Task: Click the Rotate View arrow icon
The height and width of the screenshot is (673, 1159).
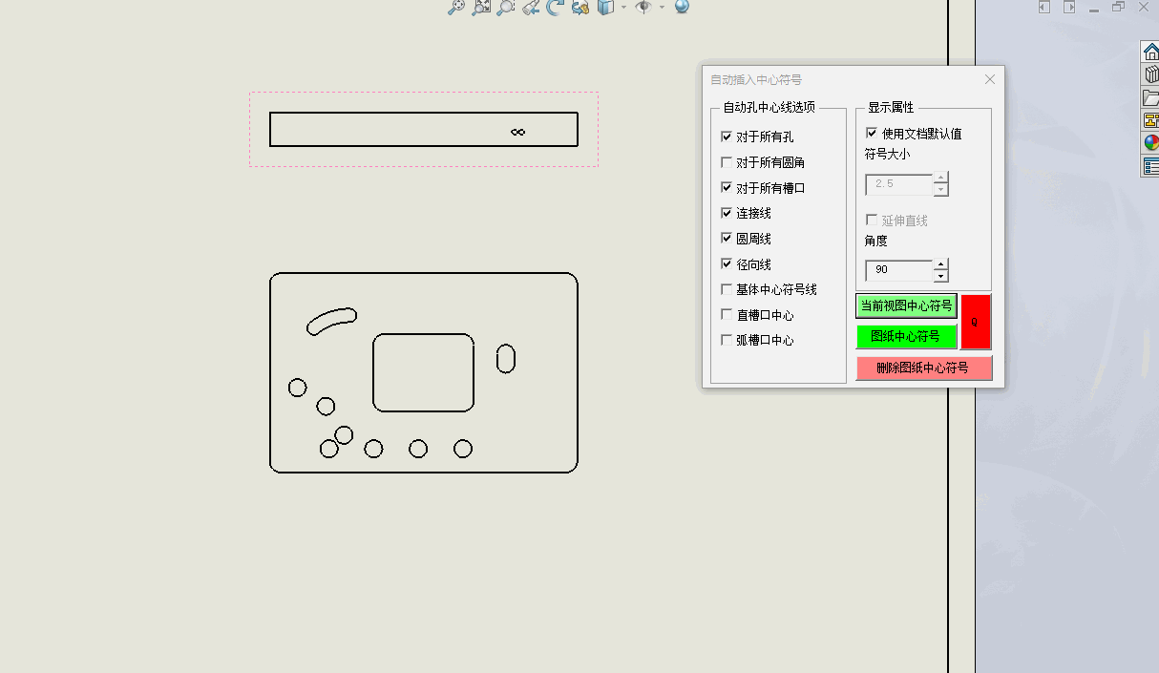Action: point(556,7)
